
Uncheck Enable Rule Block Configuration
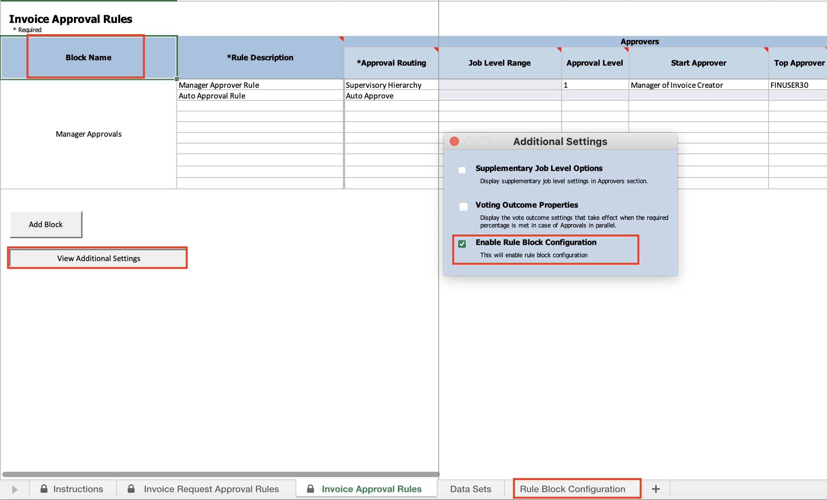462,244
